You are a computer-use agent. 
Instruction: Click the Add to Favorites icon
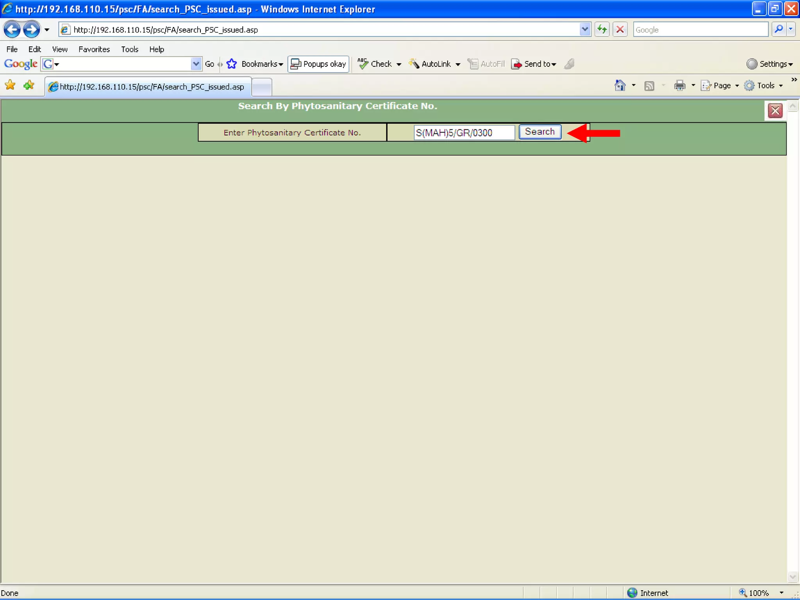click(29, 86)
